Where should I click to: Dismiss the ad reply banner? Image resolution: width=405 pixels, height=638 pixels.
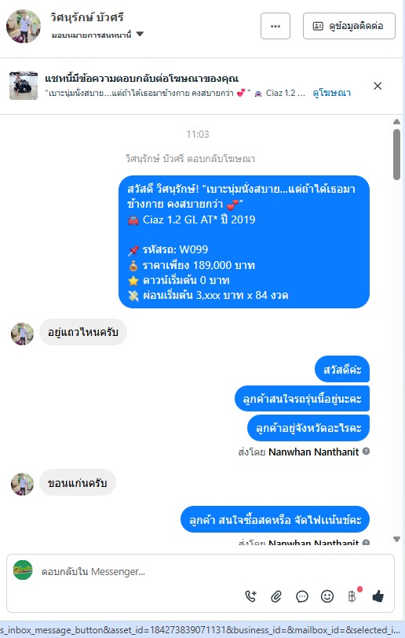[378, 86]
